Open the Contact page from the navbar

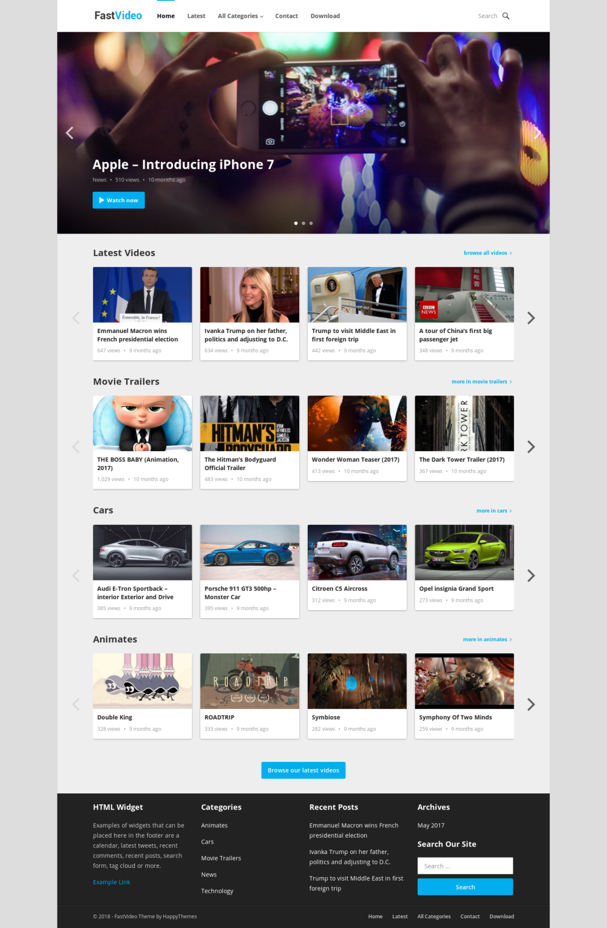point(287,16)
